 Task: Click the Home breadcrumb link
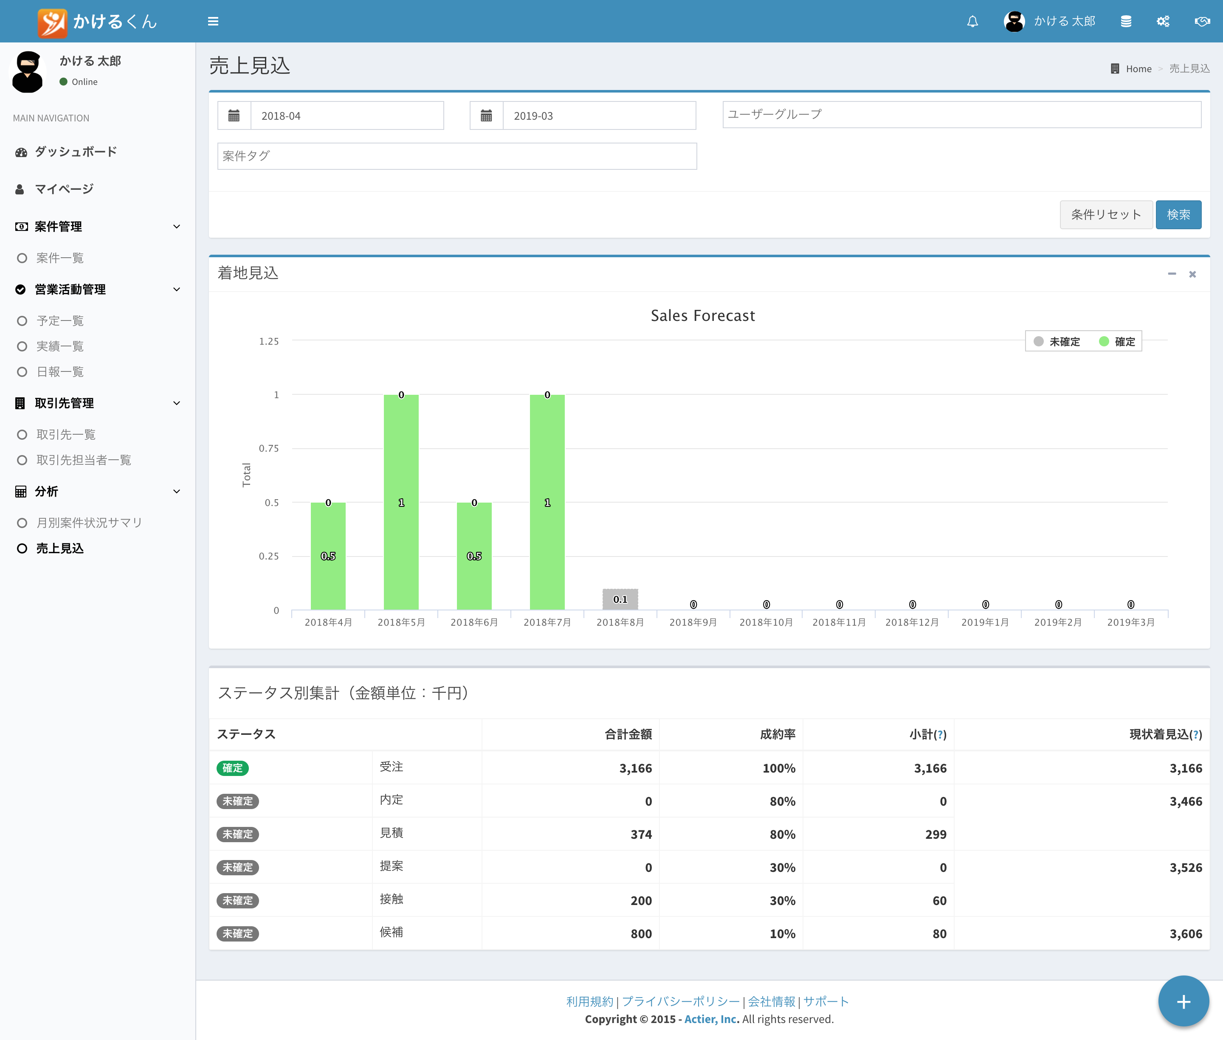[x=1138, y=68]
